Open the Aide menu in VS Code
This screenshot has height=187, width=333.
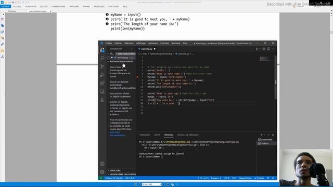[x=185, y=43]
